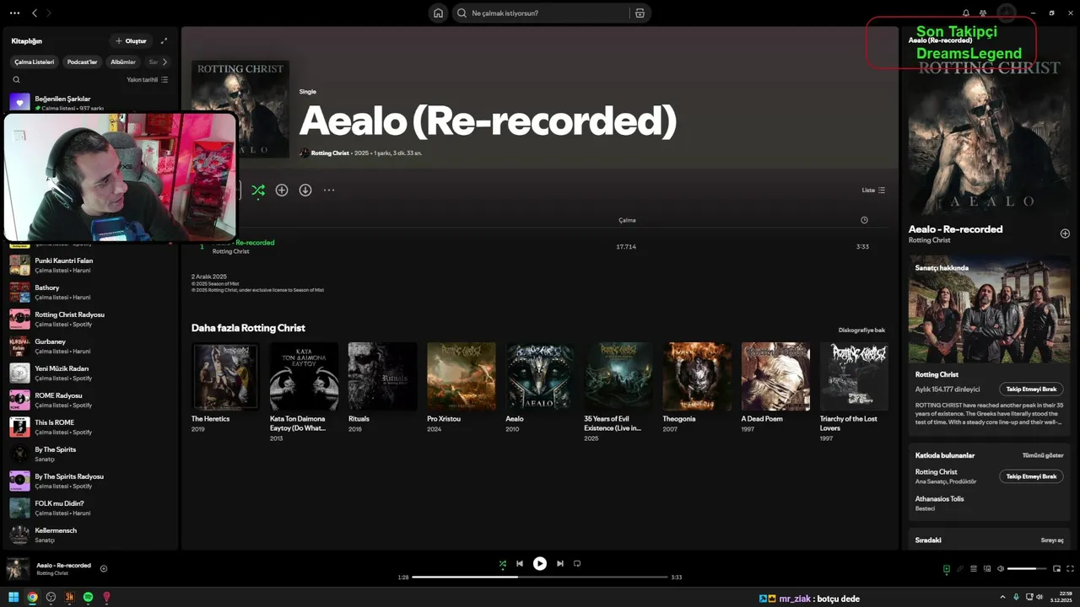Open Pro Xristou album cover

[x=461, y=376]
